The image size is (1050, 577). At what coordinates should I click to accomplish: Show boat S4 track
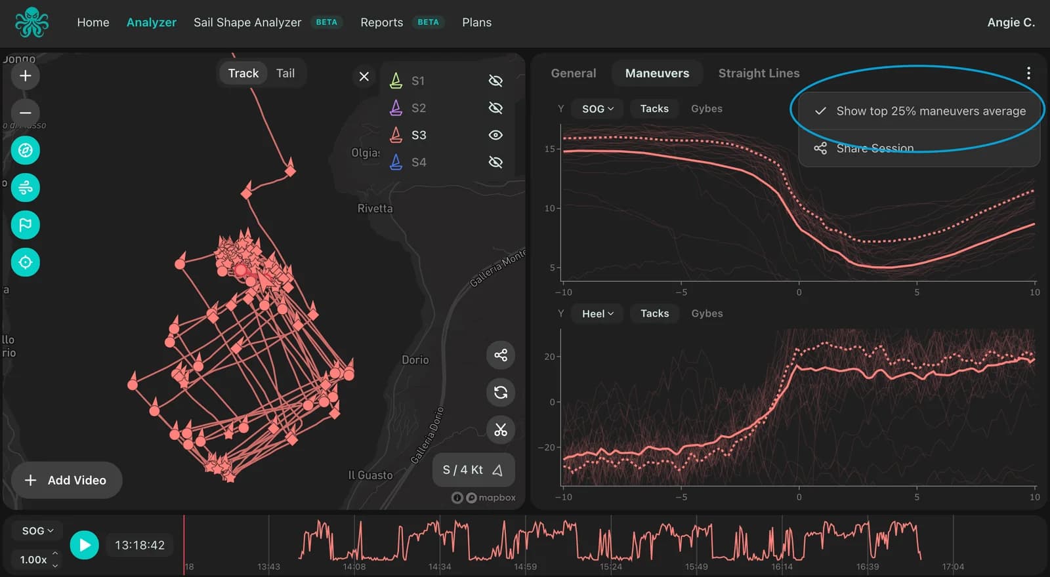(x=496, y=162)
